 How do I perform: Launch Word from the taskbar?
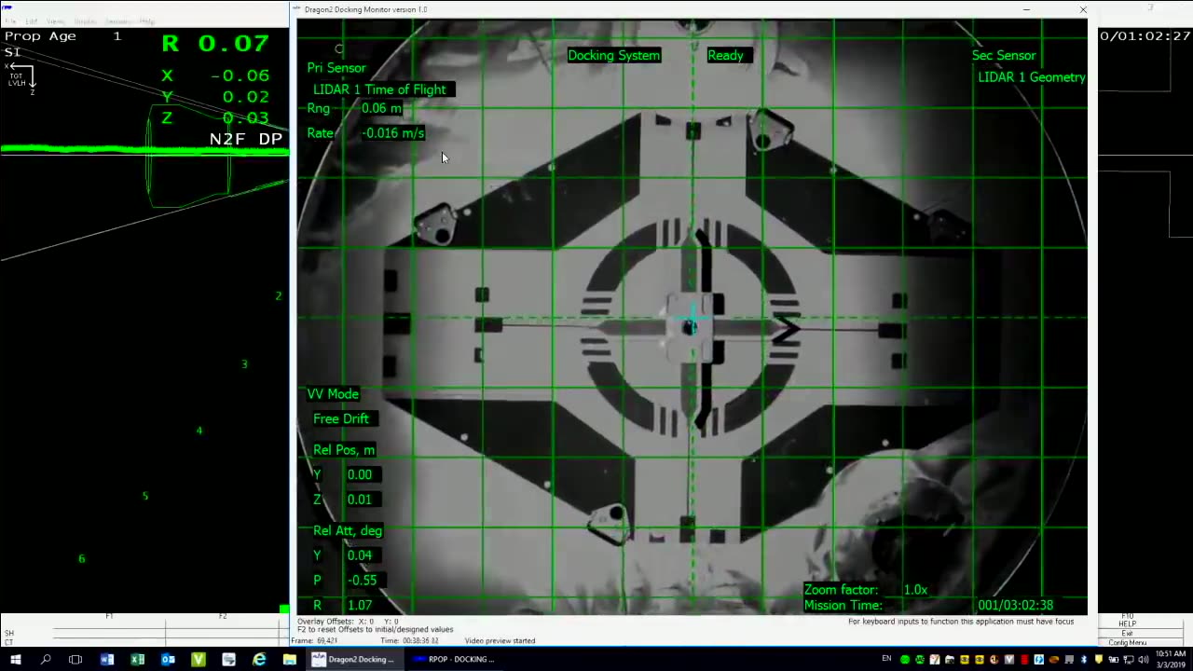tap(106, 660)
